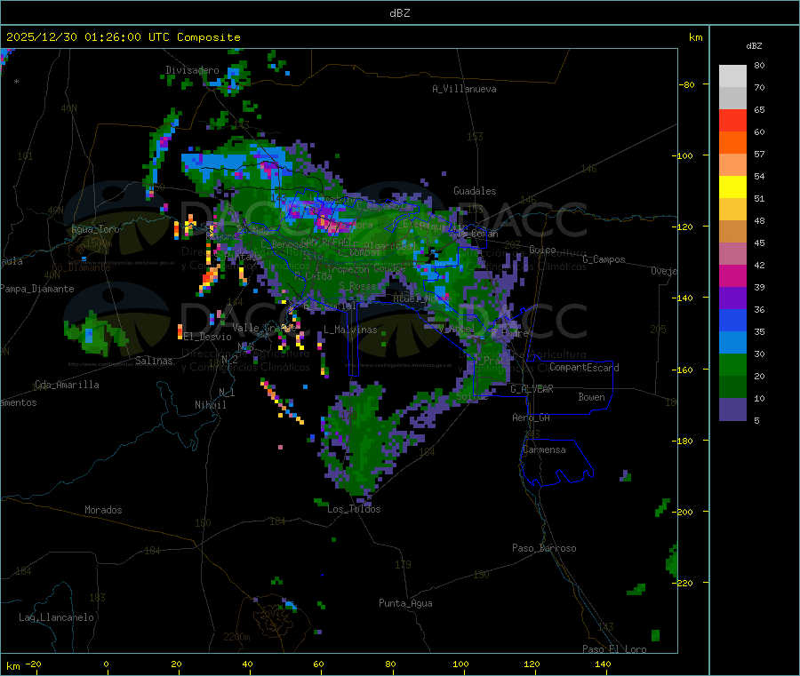
Task: Pick the light gray 70–80 dBZ swatch
Action: tap(732, 76)
